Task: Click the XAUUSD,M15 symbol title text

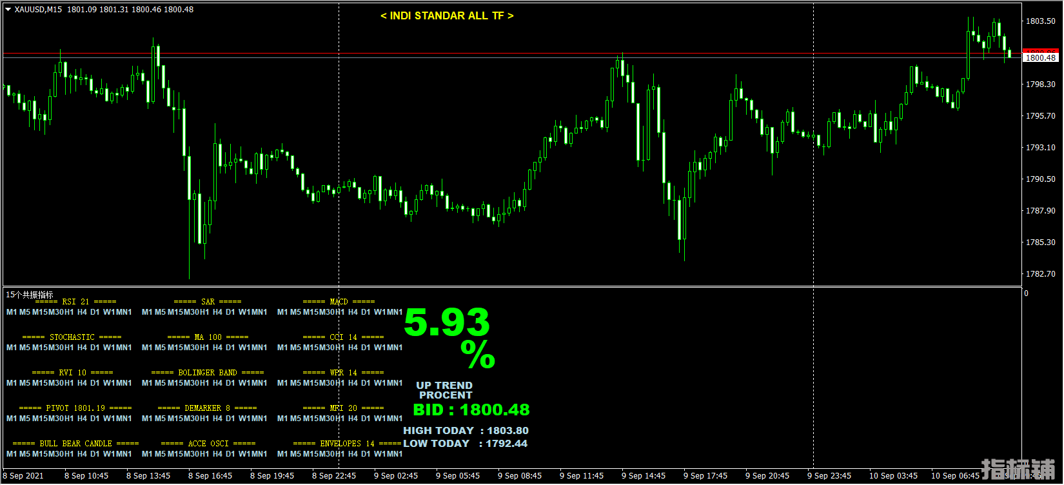Action: click(x=38, y=10)
